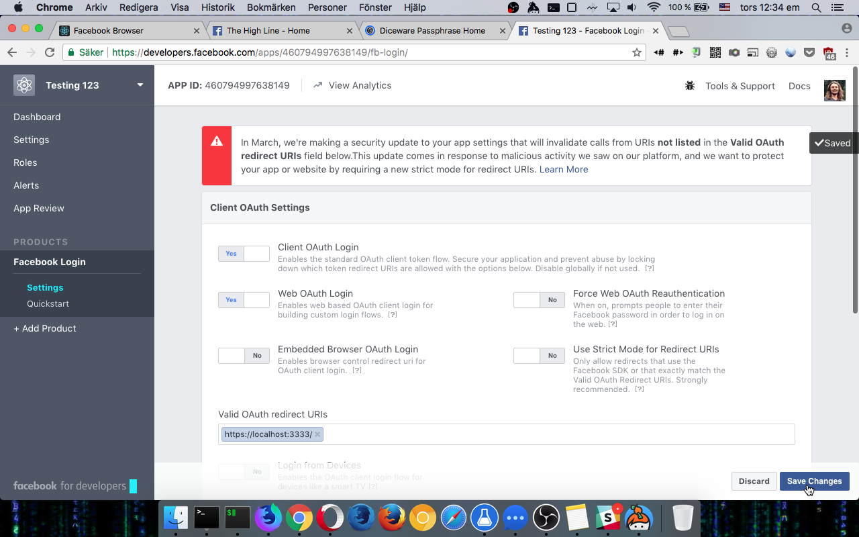
Task: Open help [?] for Client OAuth Login
Action: [x=650, y=268]
